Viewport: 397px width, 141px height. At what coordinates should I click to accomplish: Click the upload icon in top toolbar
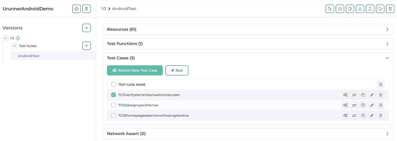(x=370, y=9)
